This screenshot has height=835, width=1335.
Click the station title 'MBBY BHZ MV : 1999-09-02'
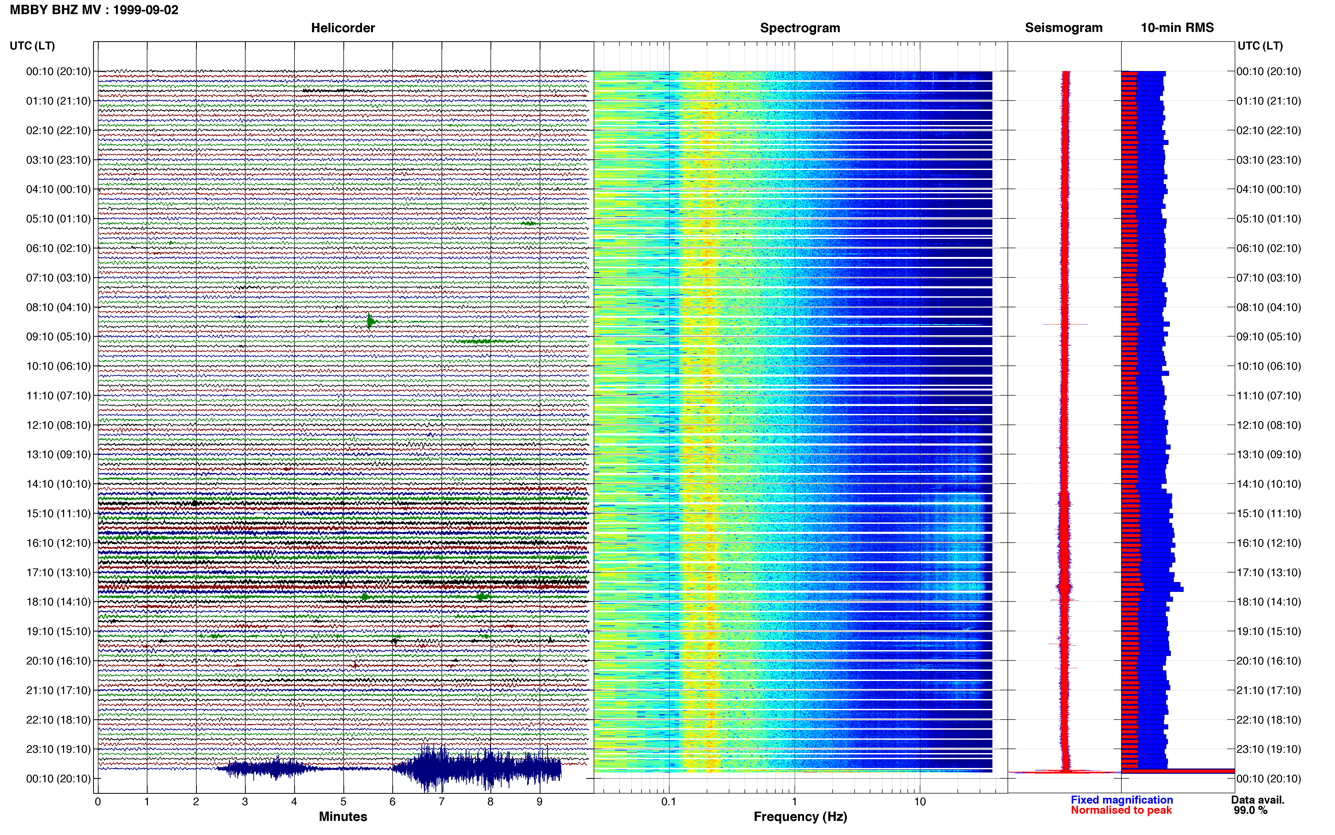tap(94, 10)
